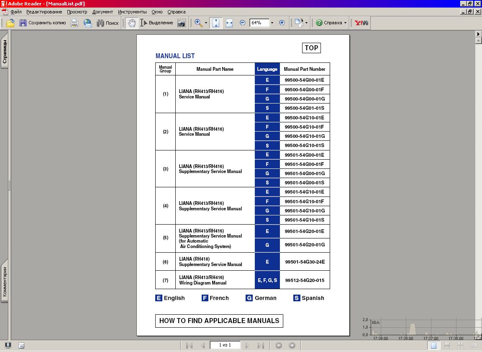Toggle full screen view icon
Image resolution: width=482 pixels, height=352 pixels.
(x=8, y=345)
